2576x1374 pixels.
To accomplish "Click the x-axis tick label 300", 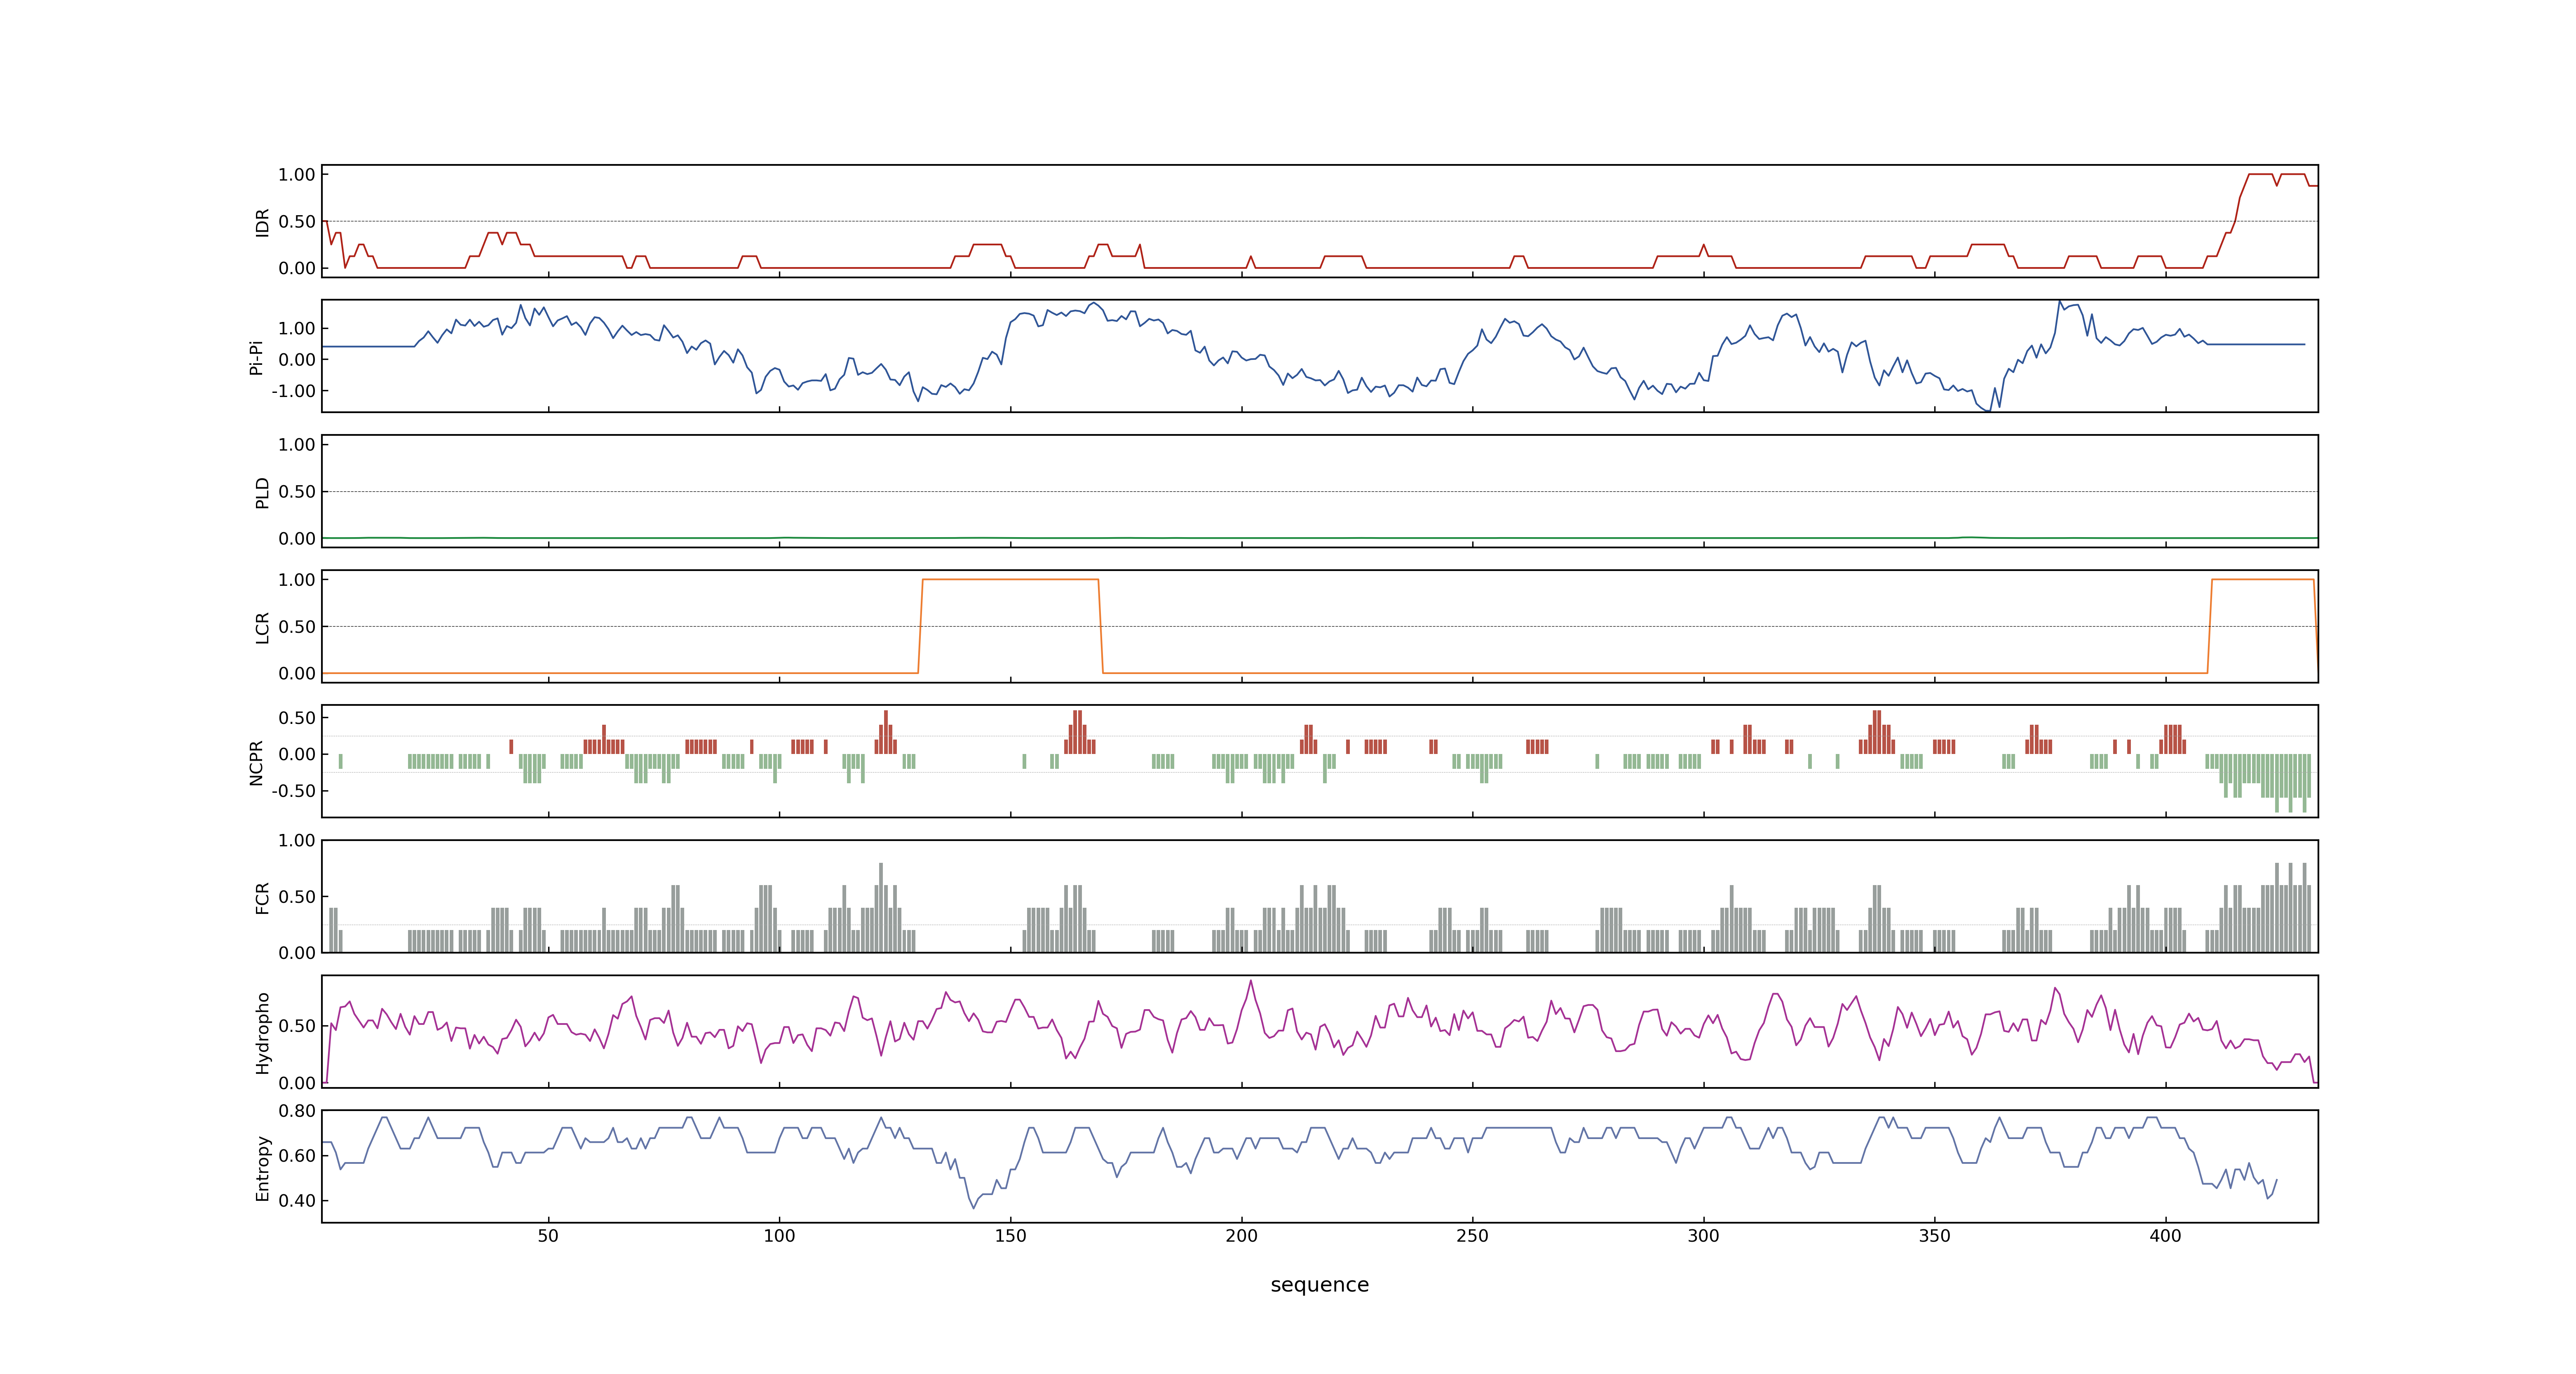I will 1703,1236.
